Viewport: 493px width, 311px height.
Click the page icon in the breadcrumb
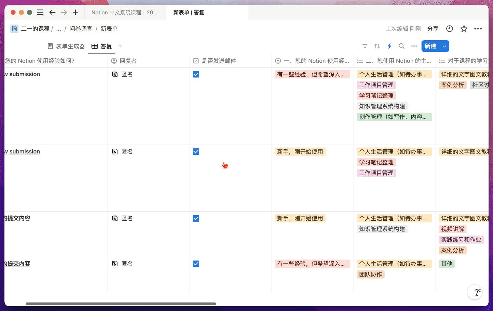coord(14,29)
